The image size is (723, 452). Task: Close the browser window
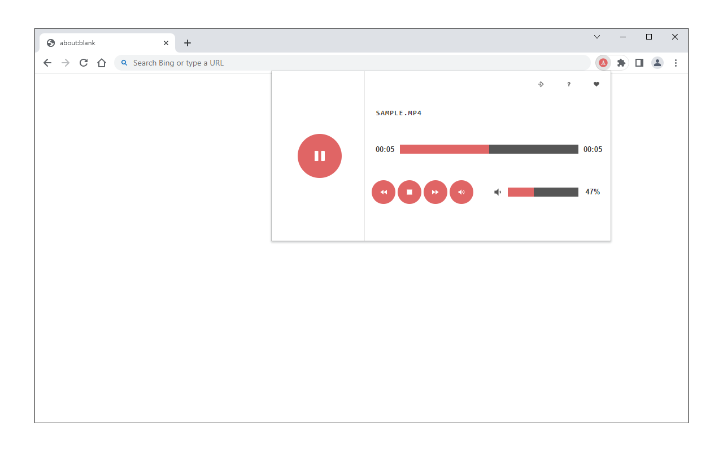pyautogui.click(x=675, y=37)
